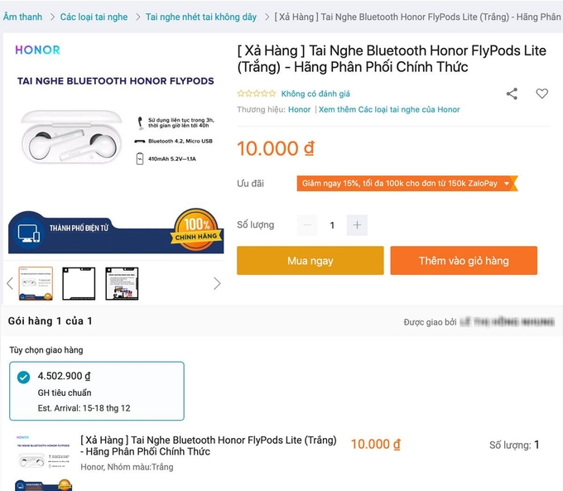Image resolution: width=563 pixels, height=491 pixels.
Task: Decrease quantity with minus button
Action: pos(308,225)
